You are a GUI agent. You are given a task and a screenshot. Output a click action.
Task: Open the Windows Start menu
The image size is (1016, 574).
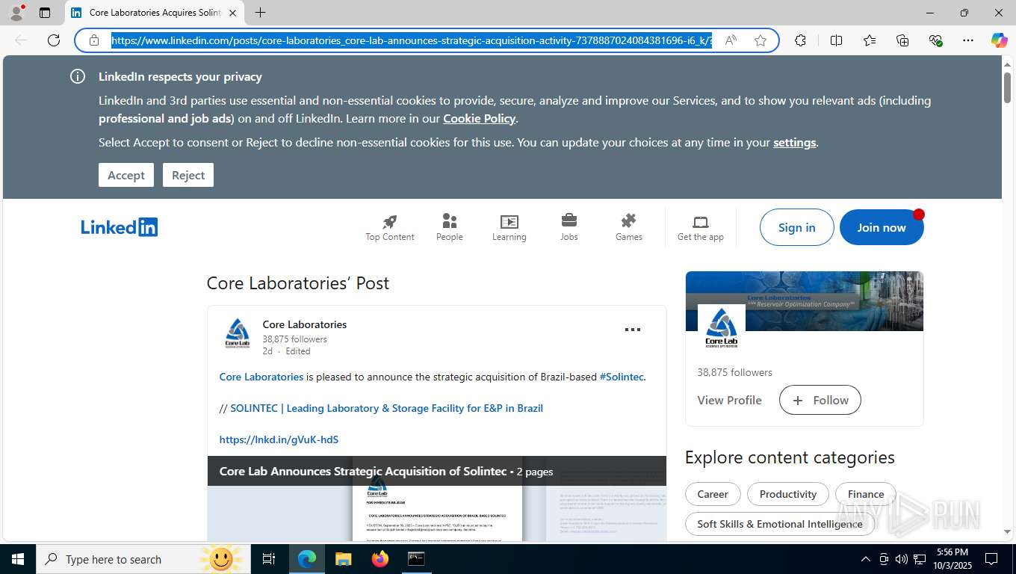click(18, 559)
